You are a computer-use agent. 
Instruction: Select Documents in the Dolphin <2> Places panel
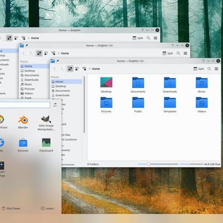(66, 91)
